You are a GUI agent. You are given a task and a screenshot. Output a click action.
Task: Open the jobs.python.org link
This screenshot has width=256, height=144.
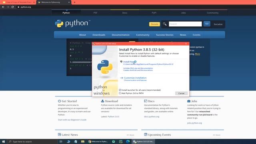194,123
